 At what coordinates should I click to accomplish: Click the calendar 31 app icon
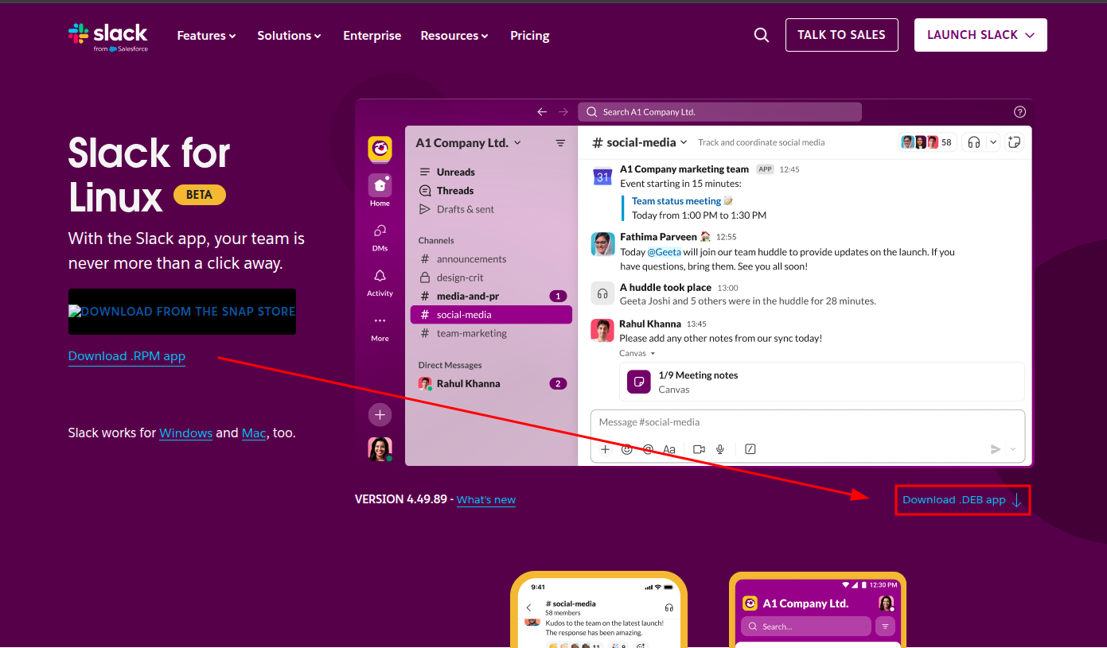click(602, 177)
